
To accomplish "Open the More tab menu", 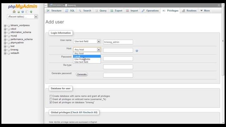I will [x=205, y=11].
